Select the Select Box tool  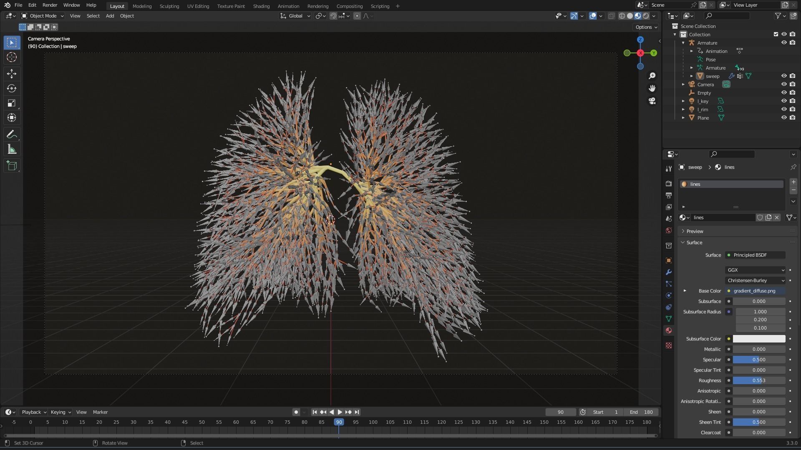(x=12, y=42)
